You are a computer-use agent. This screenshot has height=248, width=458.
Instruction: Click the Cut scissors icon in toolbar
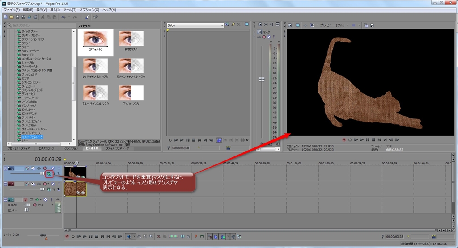43,17
